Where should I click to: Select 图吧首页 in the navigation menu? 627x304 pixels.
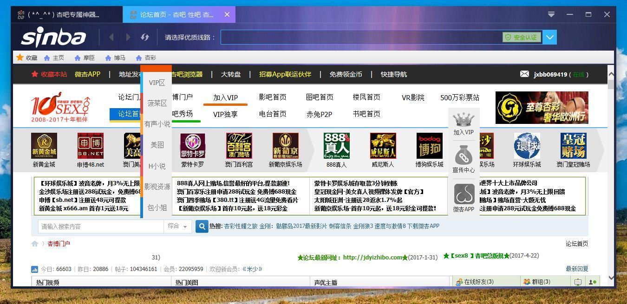click(320, 97)
